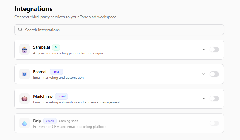Click 'Email marketing and automation' description
This screenshot has width=240, height=140.
58,78
